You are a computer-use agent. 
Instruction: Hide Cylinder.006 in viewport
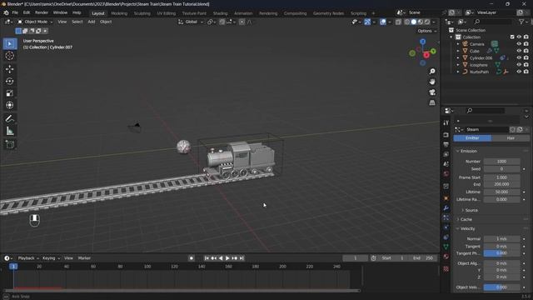click(519, 57)
